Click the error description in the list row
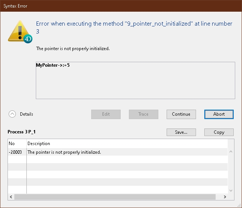 [x=64, y=152]
